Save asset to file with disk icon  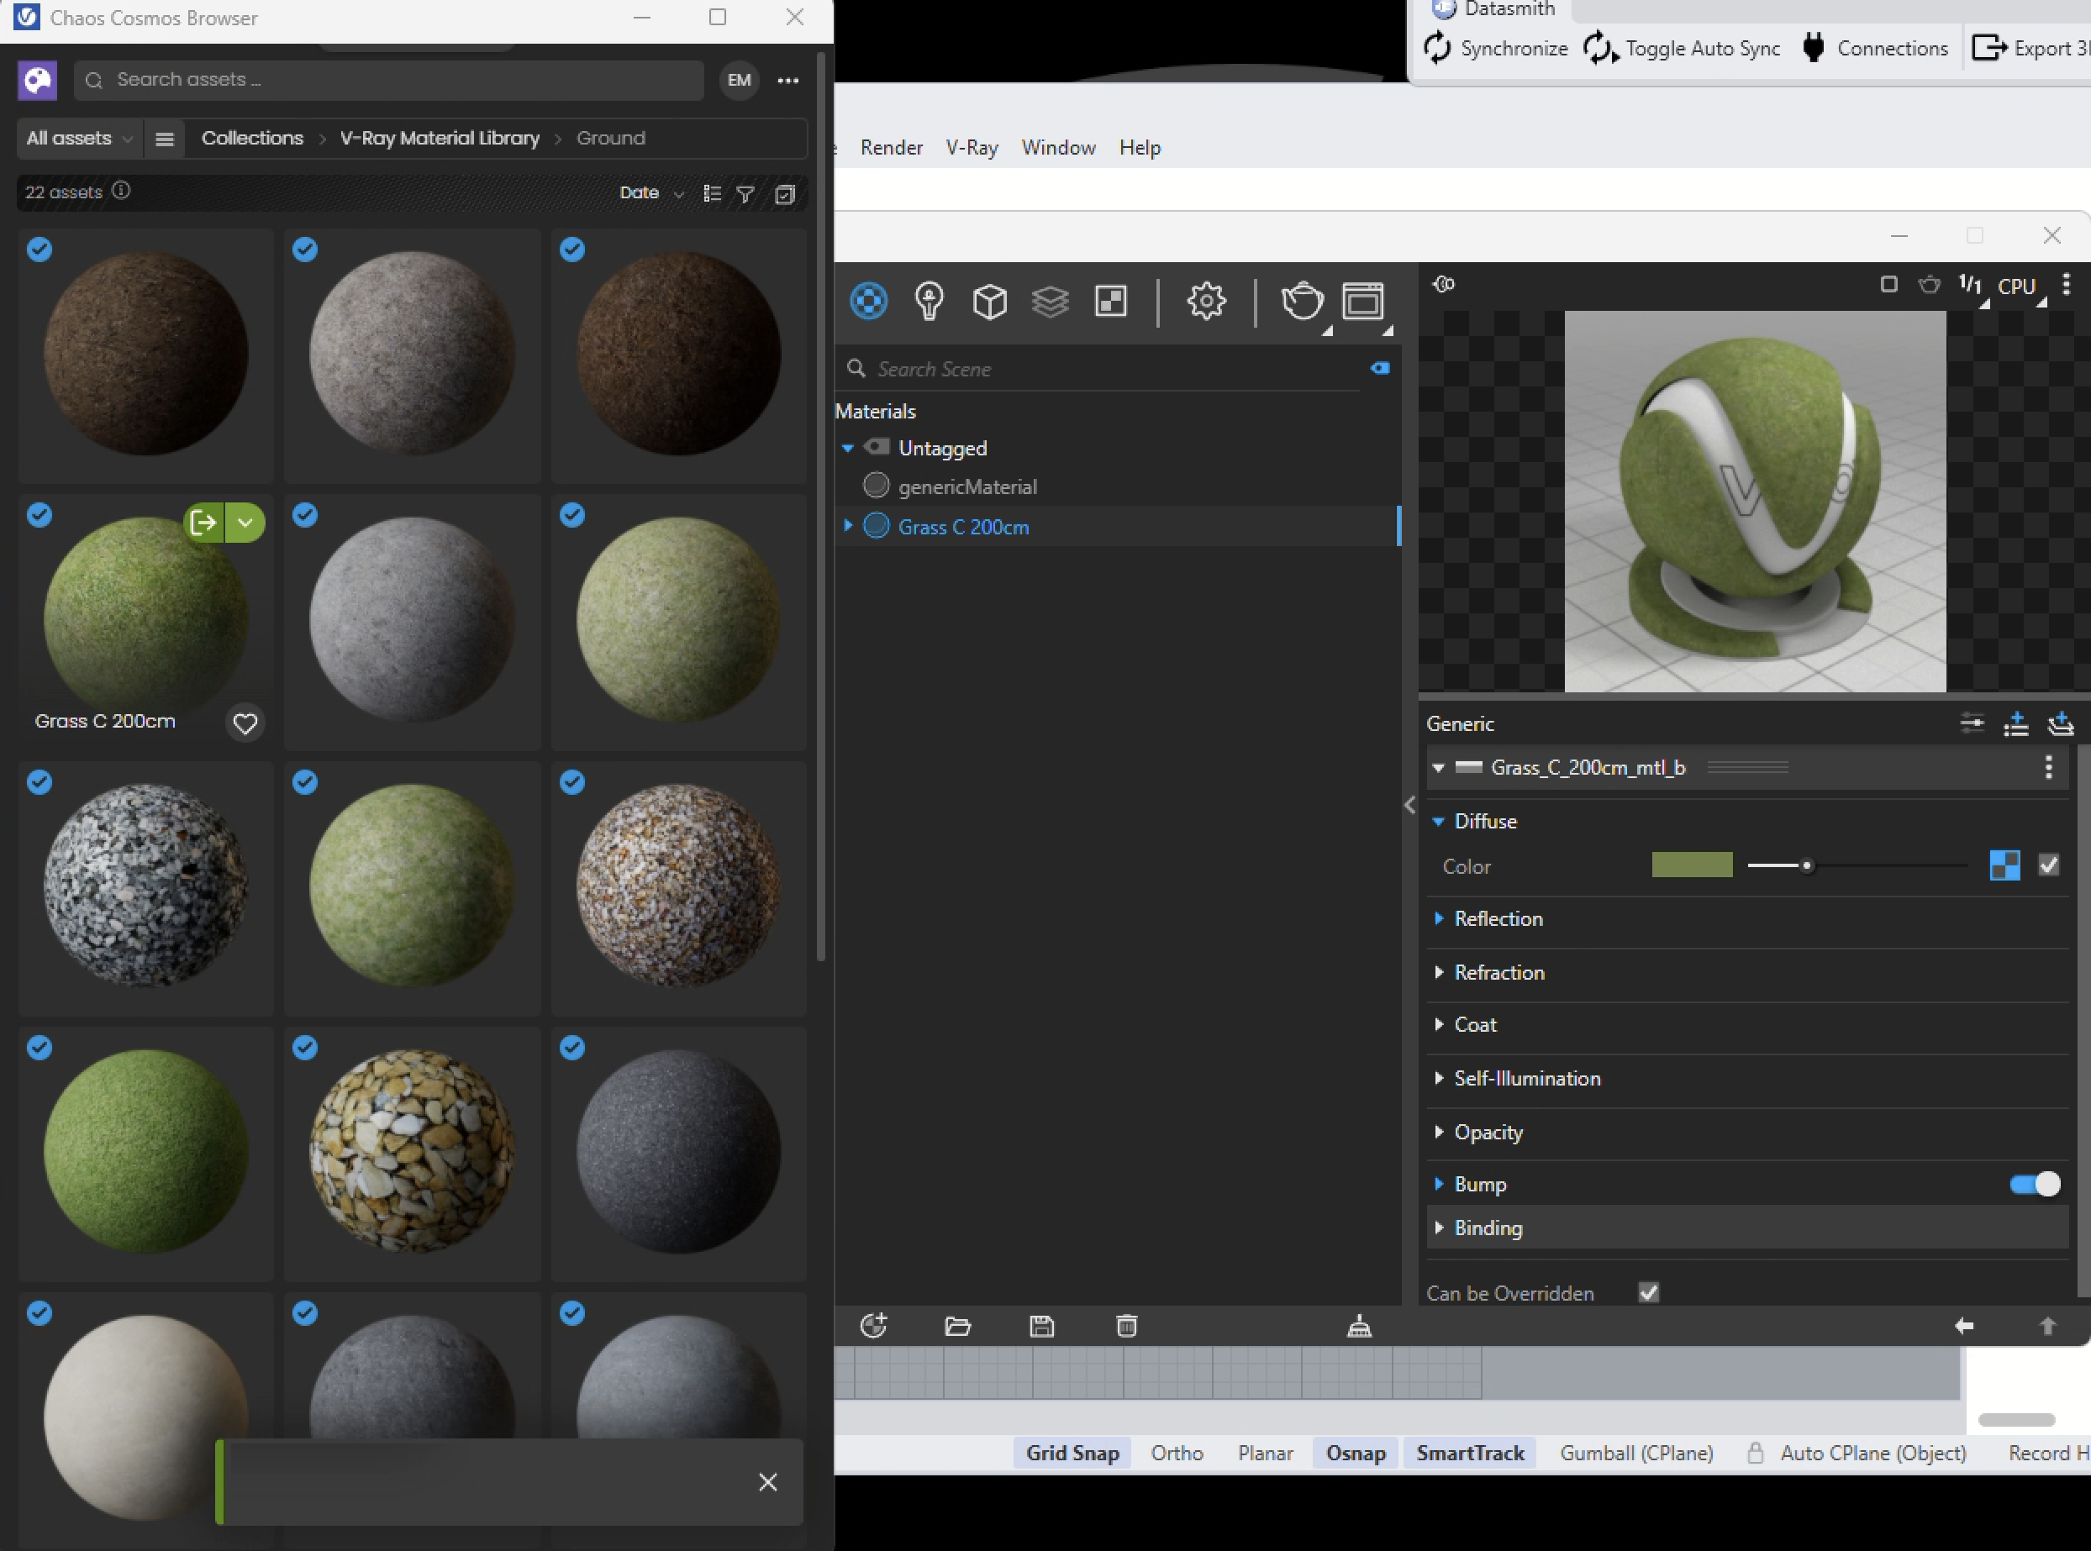[x=1042, y=1326]
